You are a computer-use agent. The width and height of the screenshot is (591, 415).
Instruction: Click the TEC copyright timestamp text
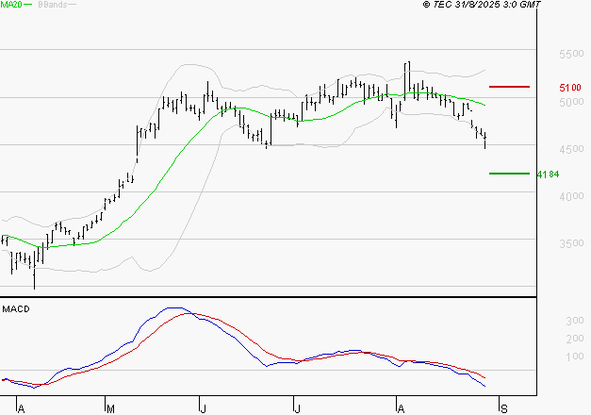click(x=482, y=6)
